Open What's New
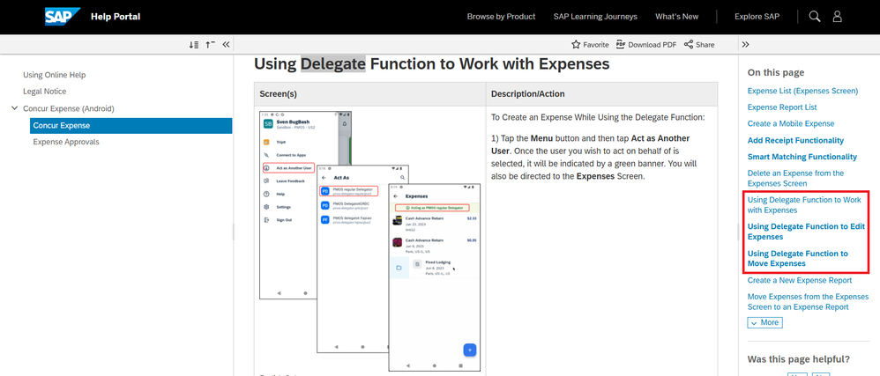 coord(677,16)
